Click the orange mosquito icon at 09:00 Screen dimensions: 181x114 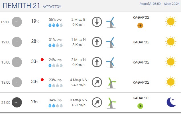(x=140, y=26)
